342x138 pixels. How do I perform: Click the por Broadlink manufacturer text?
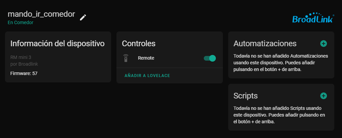coord(24,64)
